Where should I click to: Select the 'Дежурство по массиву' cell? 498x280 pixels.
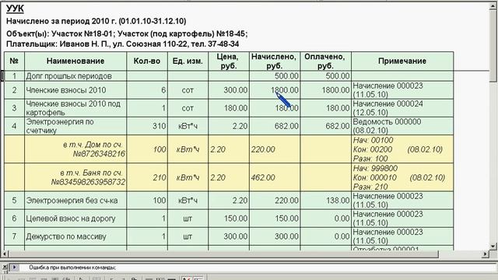75,236
